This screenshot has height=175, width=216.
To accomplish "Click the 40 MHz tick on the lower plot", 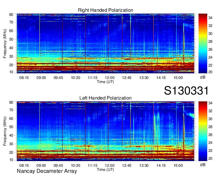I will click(11, 136).
